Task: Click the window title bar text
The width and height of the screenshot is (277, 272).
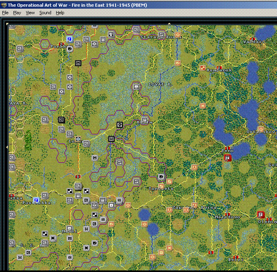Action: click(x=77, y=5)
